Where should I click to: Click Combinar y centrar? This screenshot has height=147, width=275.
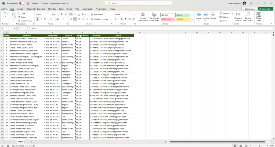tap(100, 19)
